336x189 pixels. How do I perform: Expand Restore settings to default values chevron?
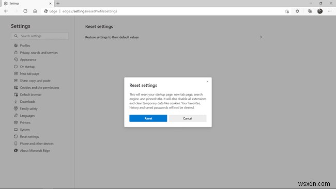261,37
